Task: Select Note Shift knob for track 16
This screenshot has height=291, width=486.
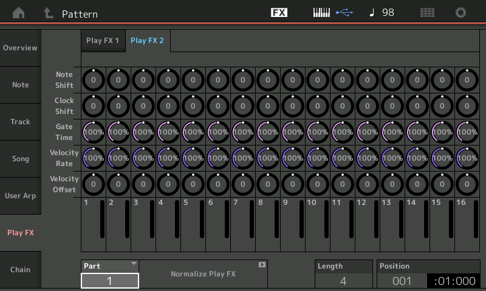Action: coord(467,80)
